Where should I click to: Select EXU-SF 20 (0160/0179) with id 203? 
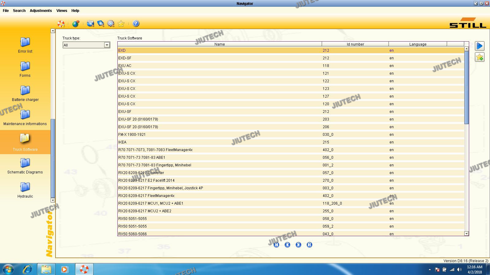(291, 119)
